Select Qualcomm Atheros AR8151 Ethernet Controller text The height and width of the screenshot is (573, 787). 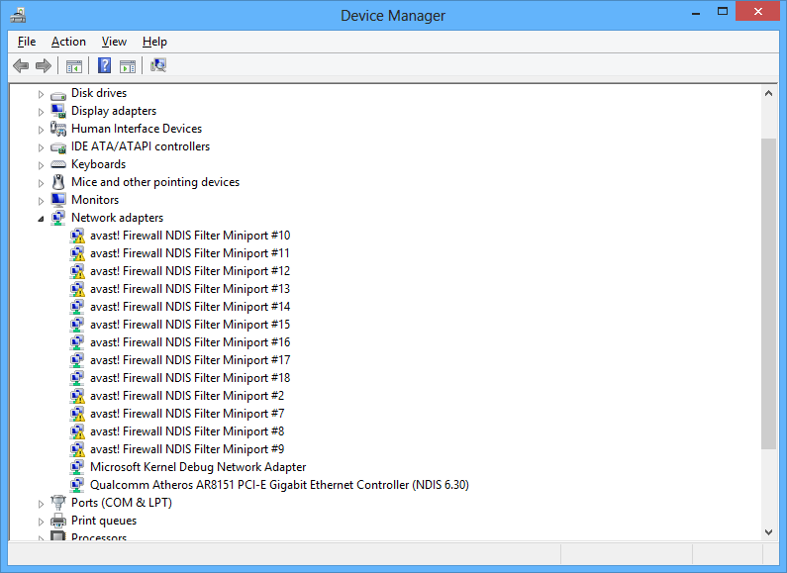tap(279, 485)
